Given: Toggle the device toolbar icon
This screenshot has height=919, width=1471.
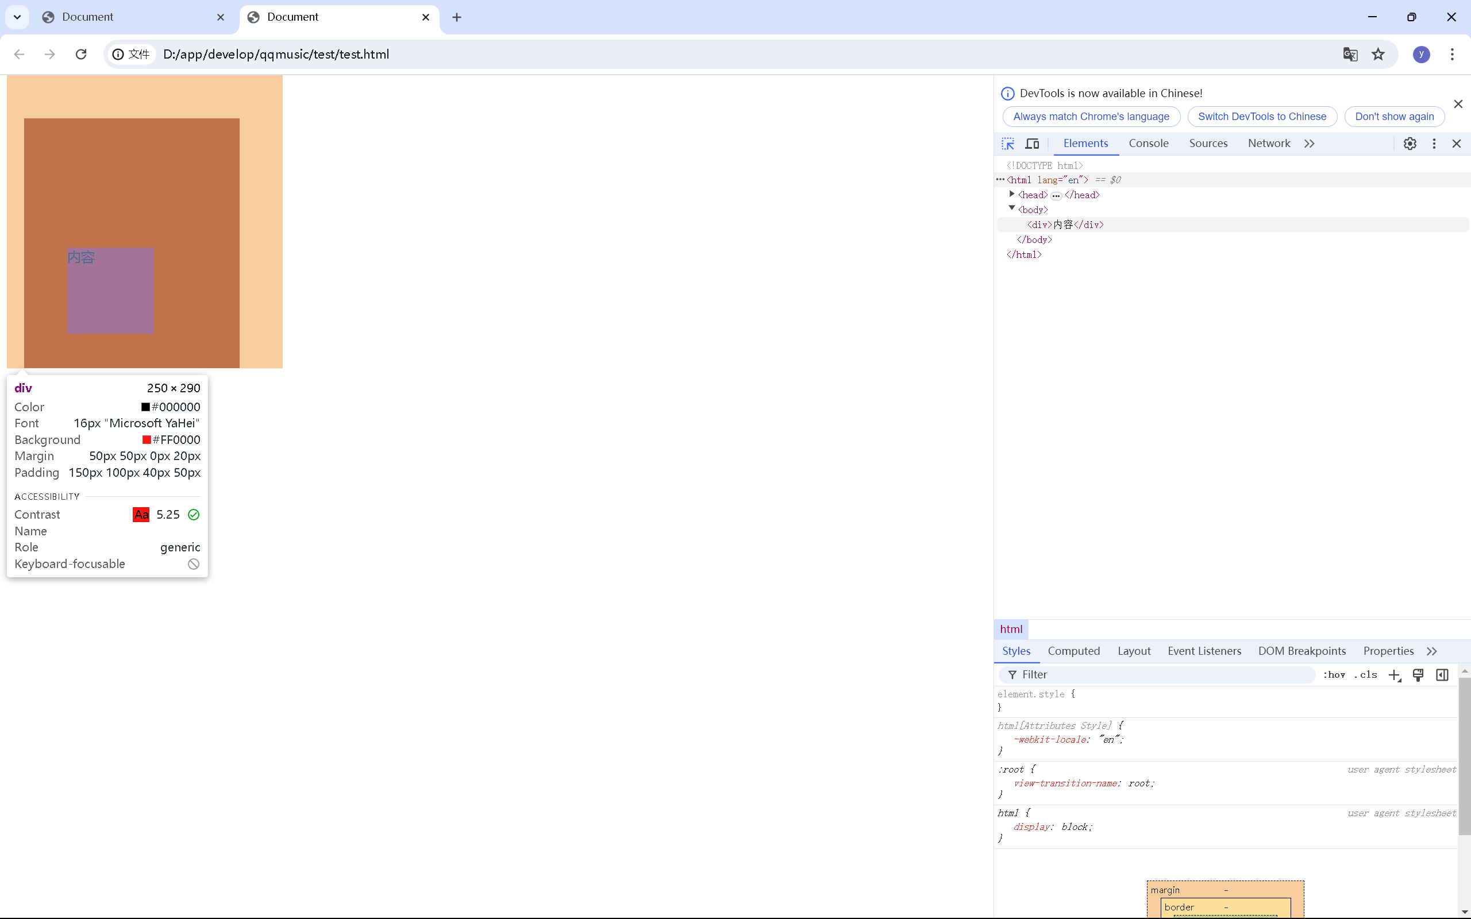Looking at the screenshot, I should pyautogui.click(x=1032, y=144).
